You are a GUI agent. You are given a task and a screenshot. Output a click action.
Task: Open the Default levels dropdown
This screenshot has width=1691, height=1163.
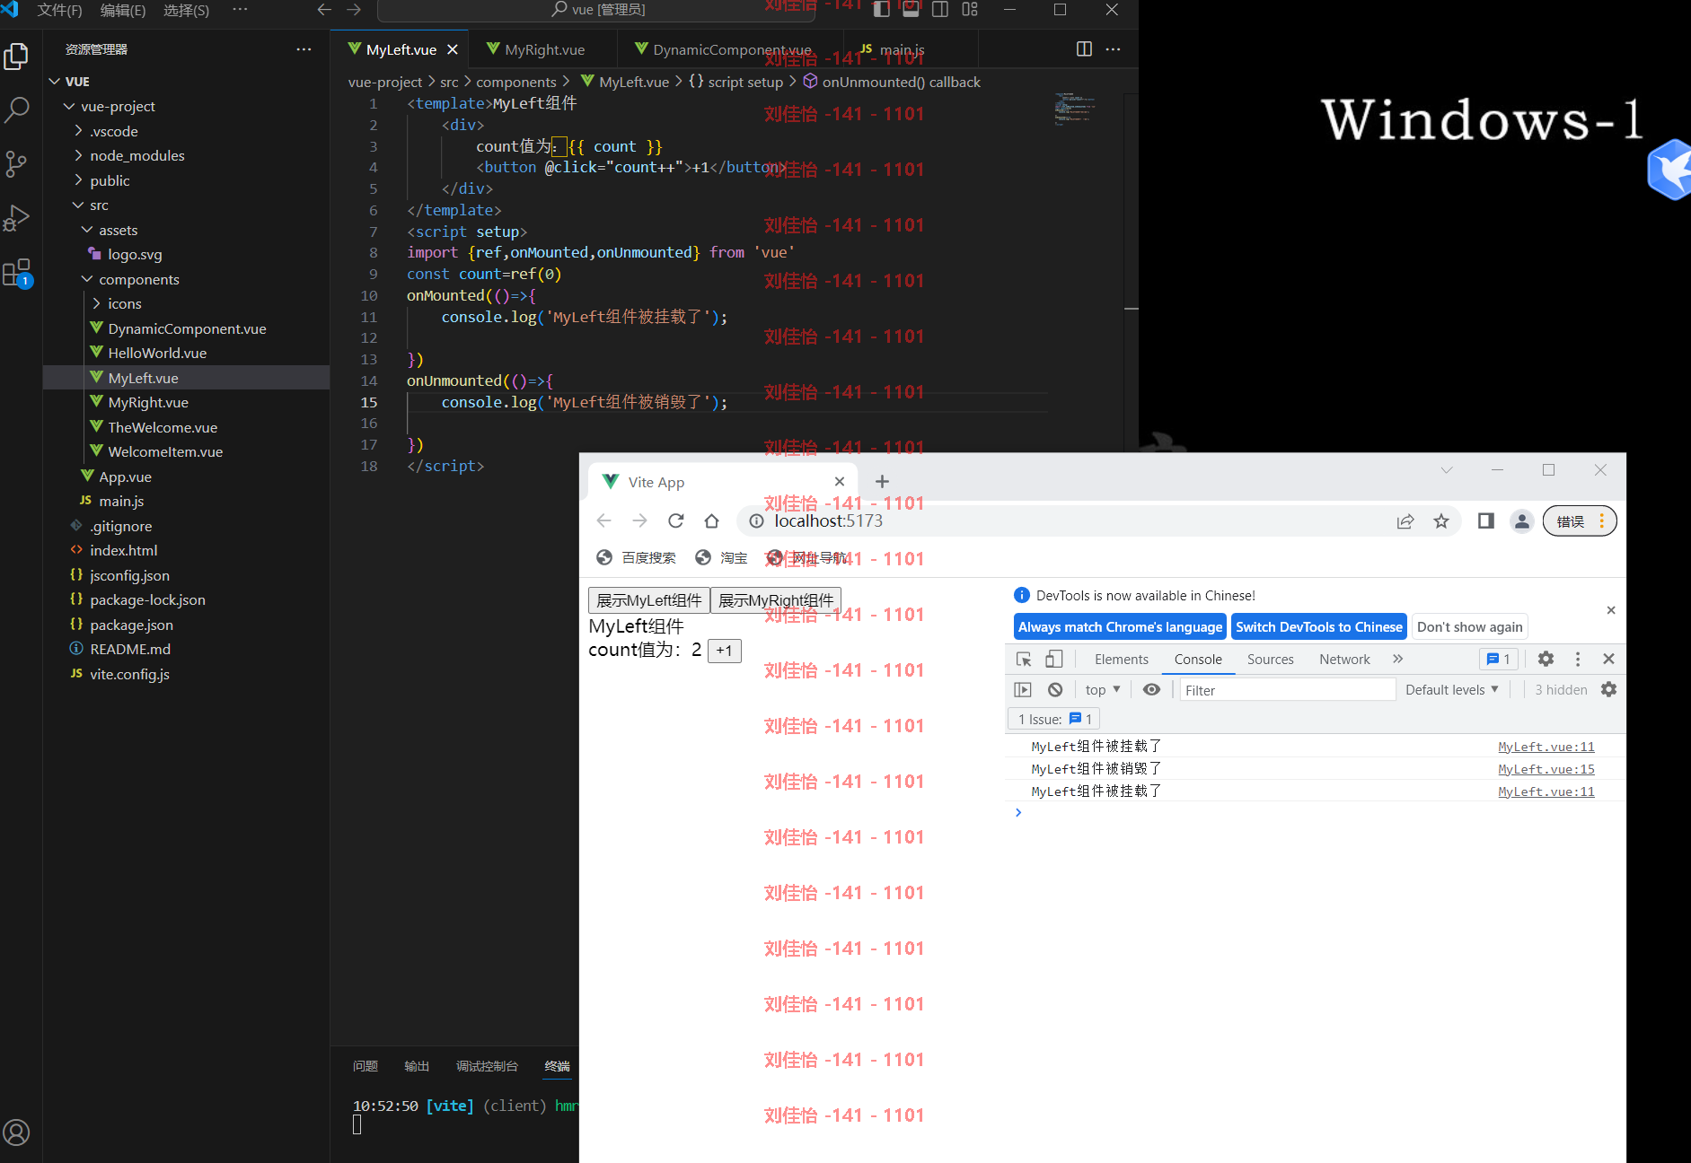pos(1452,690)
